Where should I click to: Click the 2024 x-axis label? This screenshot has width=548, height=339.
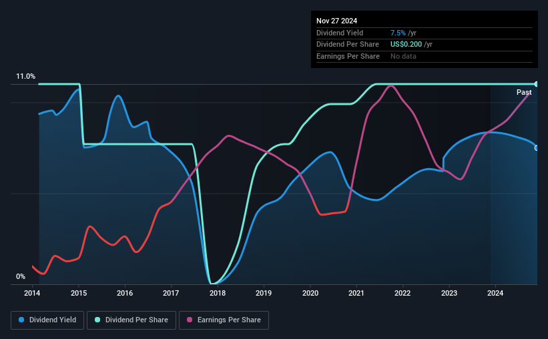click(495, 293)
